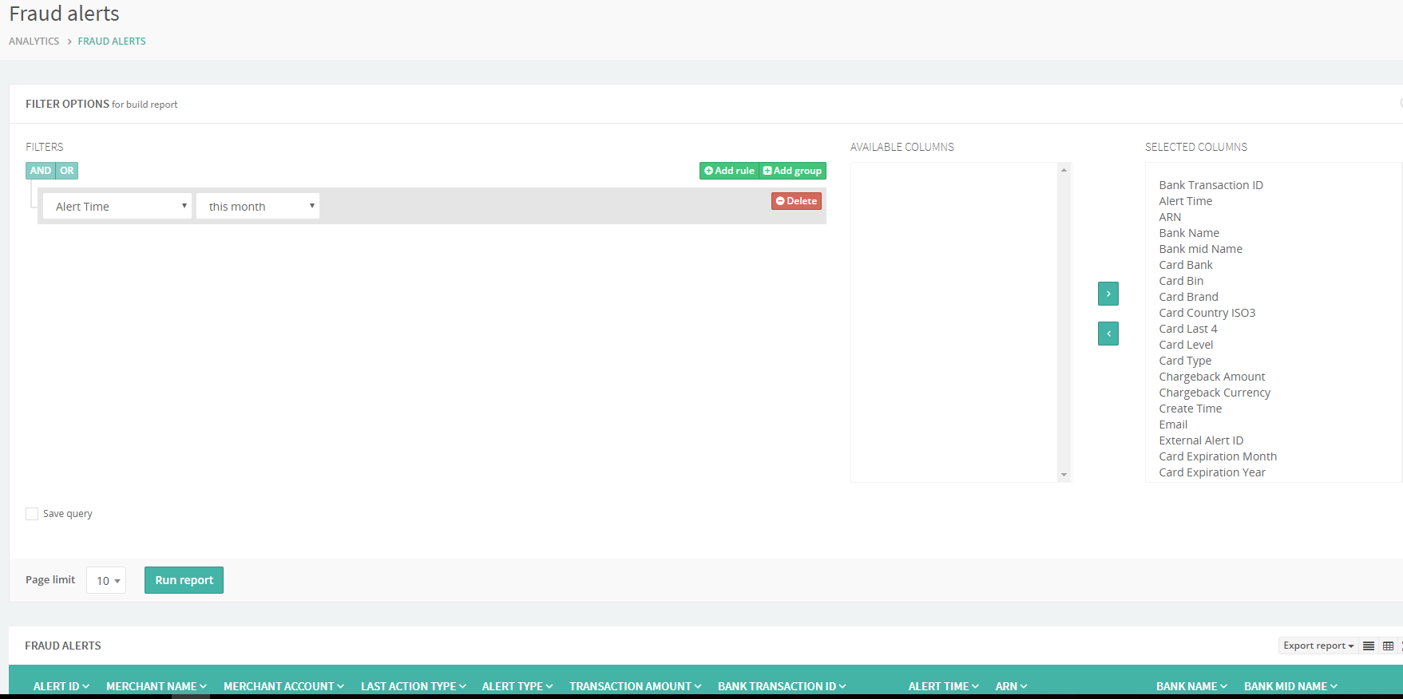Select 'External Alert ID' in selected columns
This screenshot has height=699, width=1403.
click(x=1201, y=440)
